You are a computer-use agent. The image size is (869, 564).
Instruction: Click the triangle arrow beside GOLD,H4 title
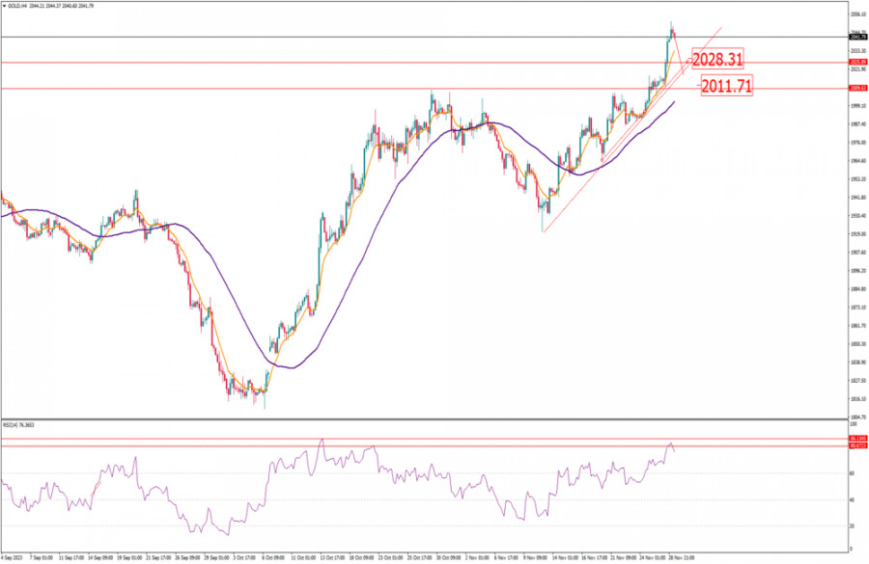(x=4, y=4)
